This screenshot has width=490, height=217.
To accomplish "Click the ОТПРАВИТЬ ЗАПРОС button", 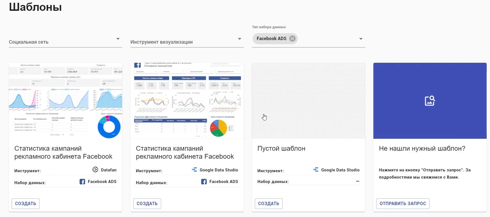I will 403,204.
